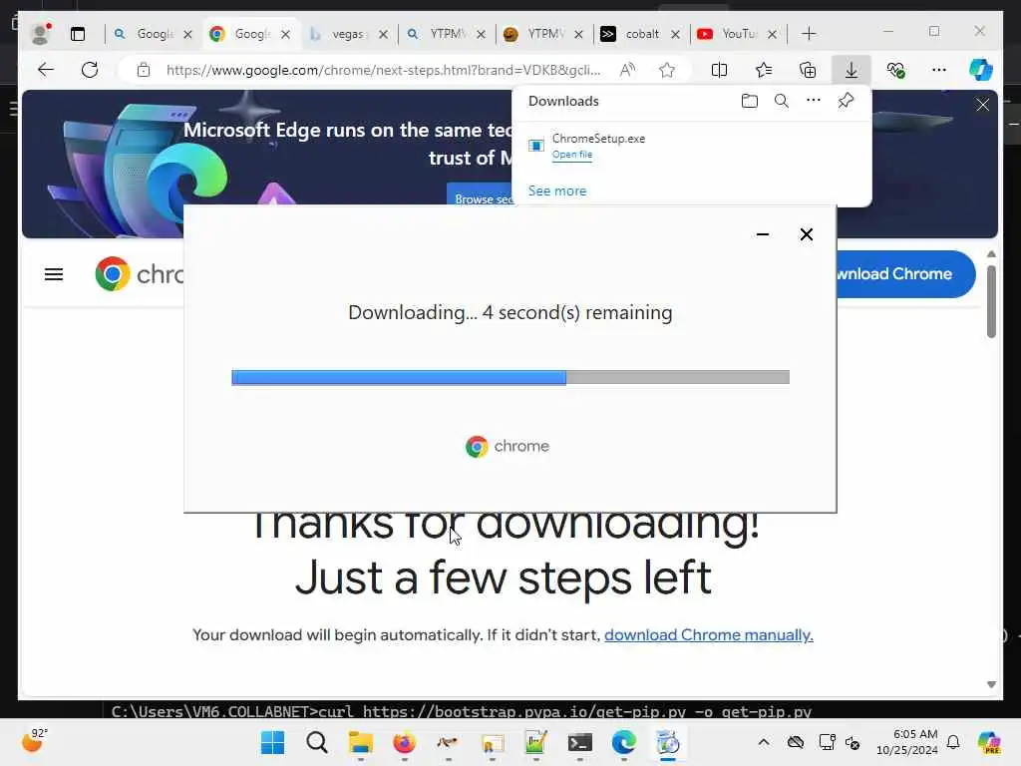This screenshot has height=766, width=1021.
Task: Open Microsoft Edge taskbar icon
Action: (624, 742)
